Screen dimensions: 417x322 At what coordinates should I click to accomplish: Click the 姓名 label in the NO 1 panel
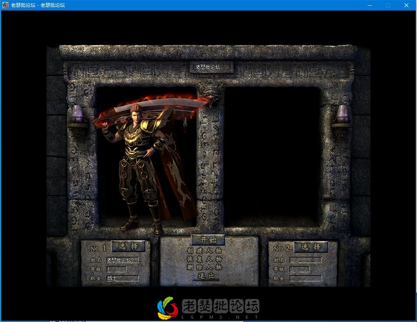(96, 260)
